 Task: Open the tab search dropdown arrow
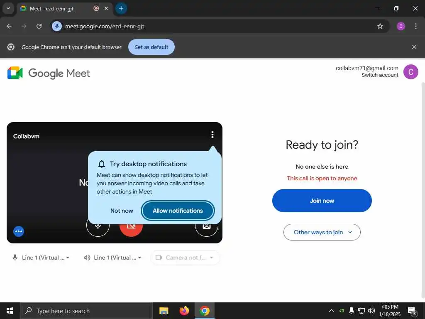pyautogui.click(x=8, y=8)
